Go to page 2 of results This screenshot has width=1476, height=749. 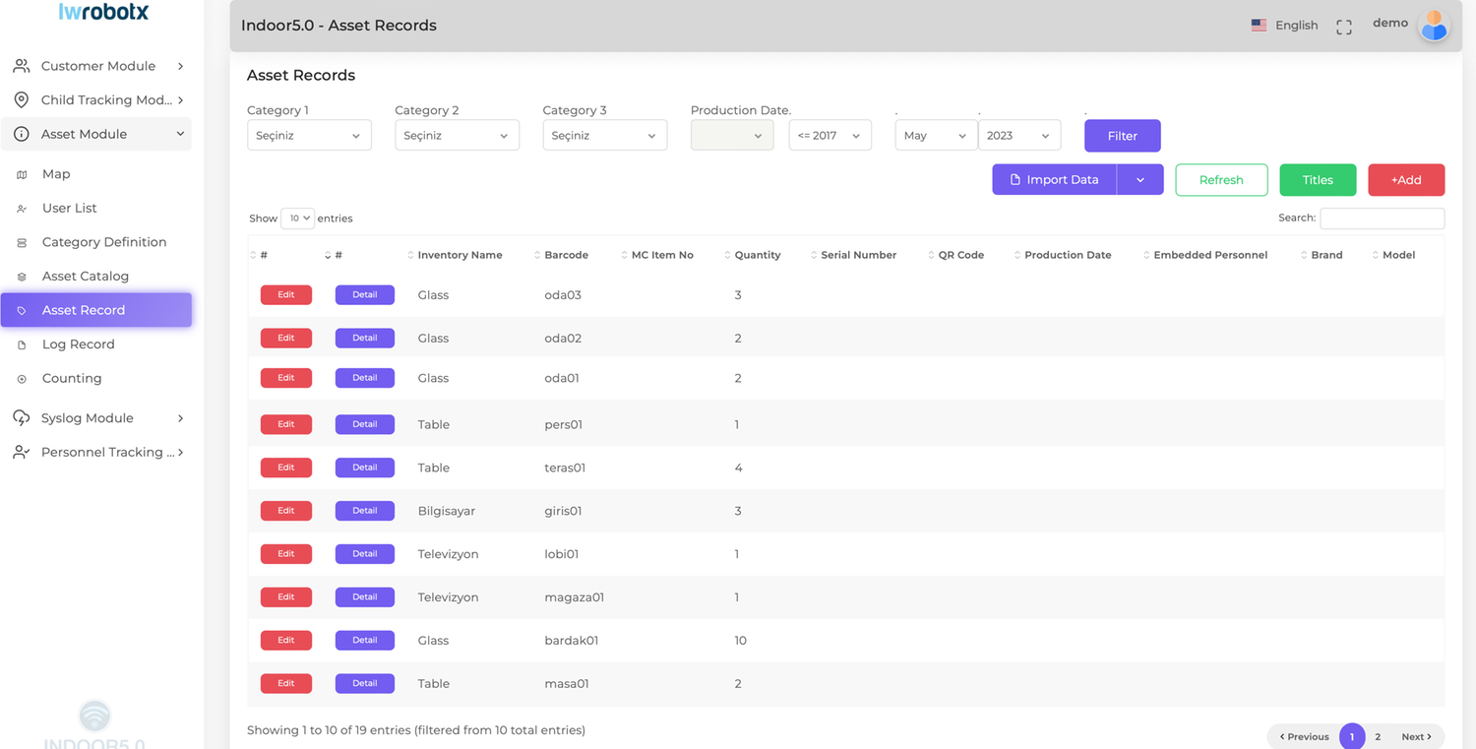[1378, 736]
